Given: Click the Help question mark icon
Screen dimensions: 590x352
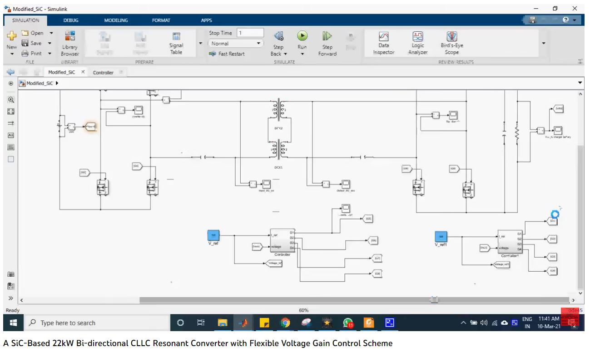Looking at the screenshot, I should point(566,20).
